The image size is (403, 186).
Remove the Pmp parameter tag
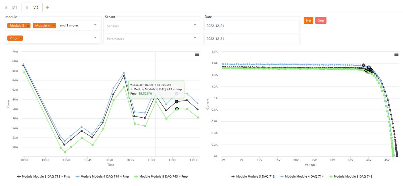20,39
